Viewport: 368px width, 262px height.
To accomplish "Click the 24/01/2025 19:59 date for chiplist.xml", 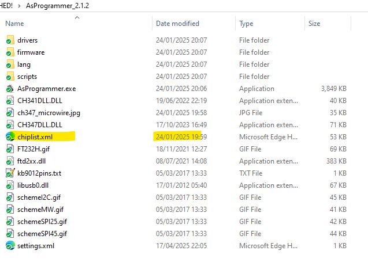I will [x=181, y=137].
